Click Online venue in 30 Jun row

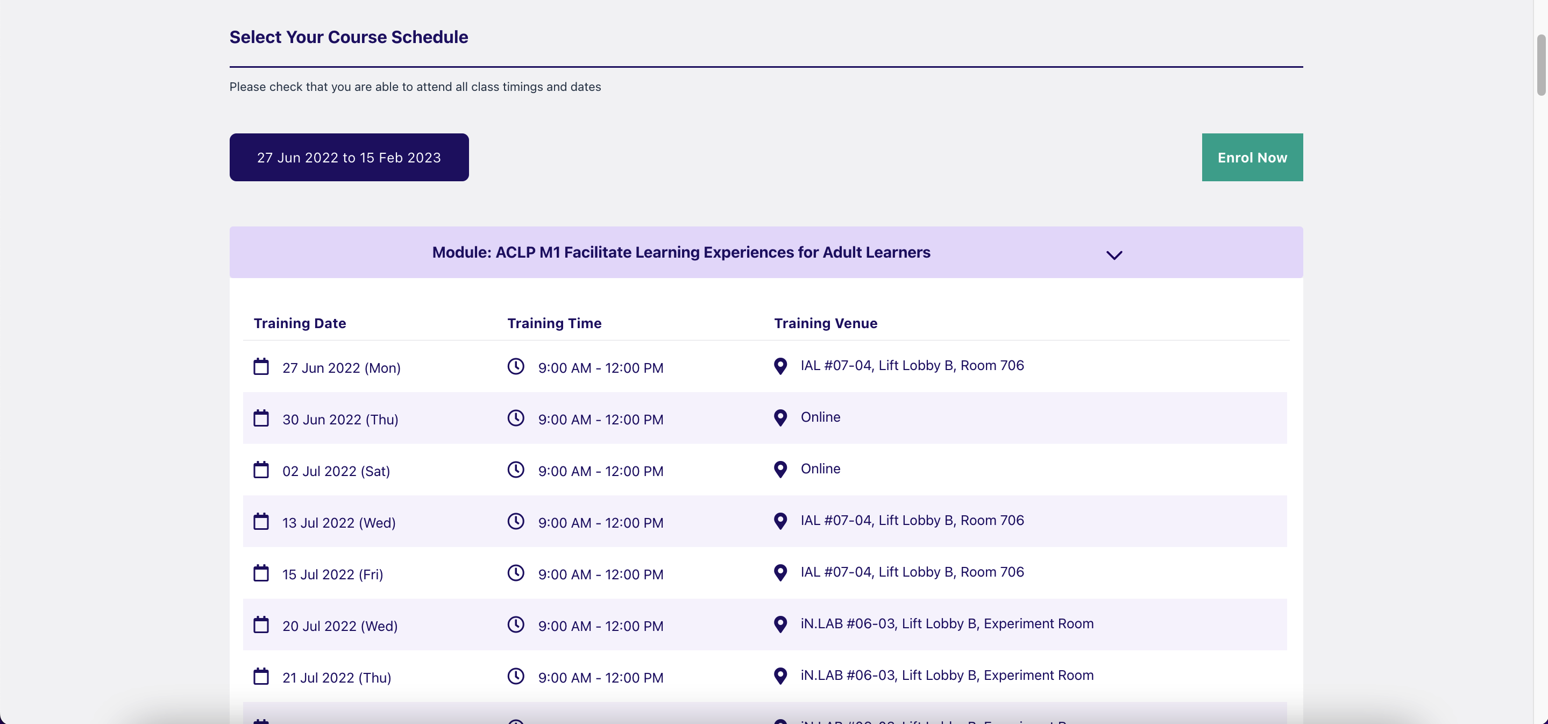[820, 417]
